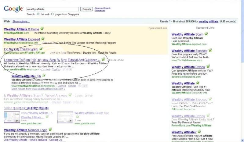Click 'Contact Us' sitelink
The height and width of the screenshot is (142, 244).
(x=56, y=140)
